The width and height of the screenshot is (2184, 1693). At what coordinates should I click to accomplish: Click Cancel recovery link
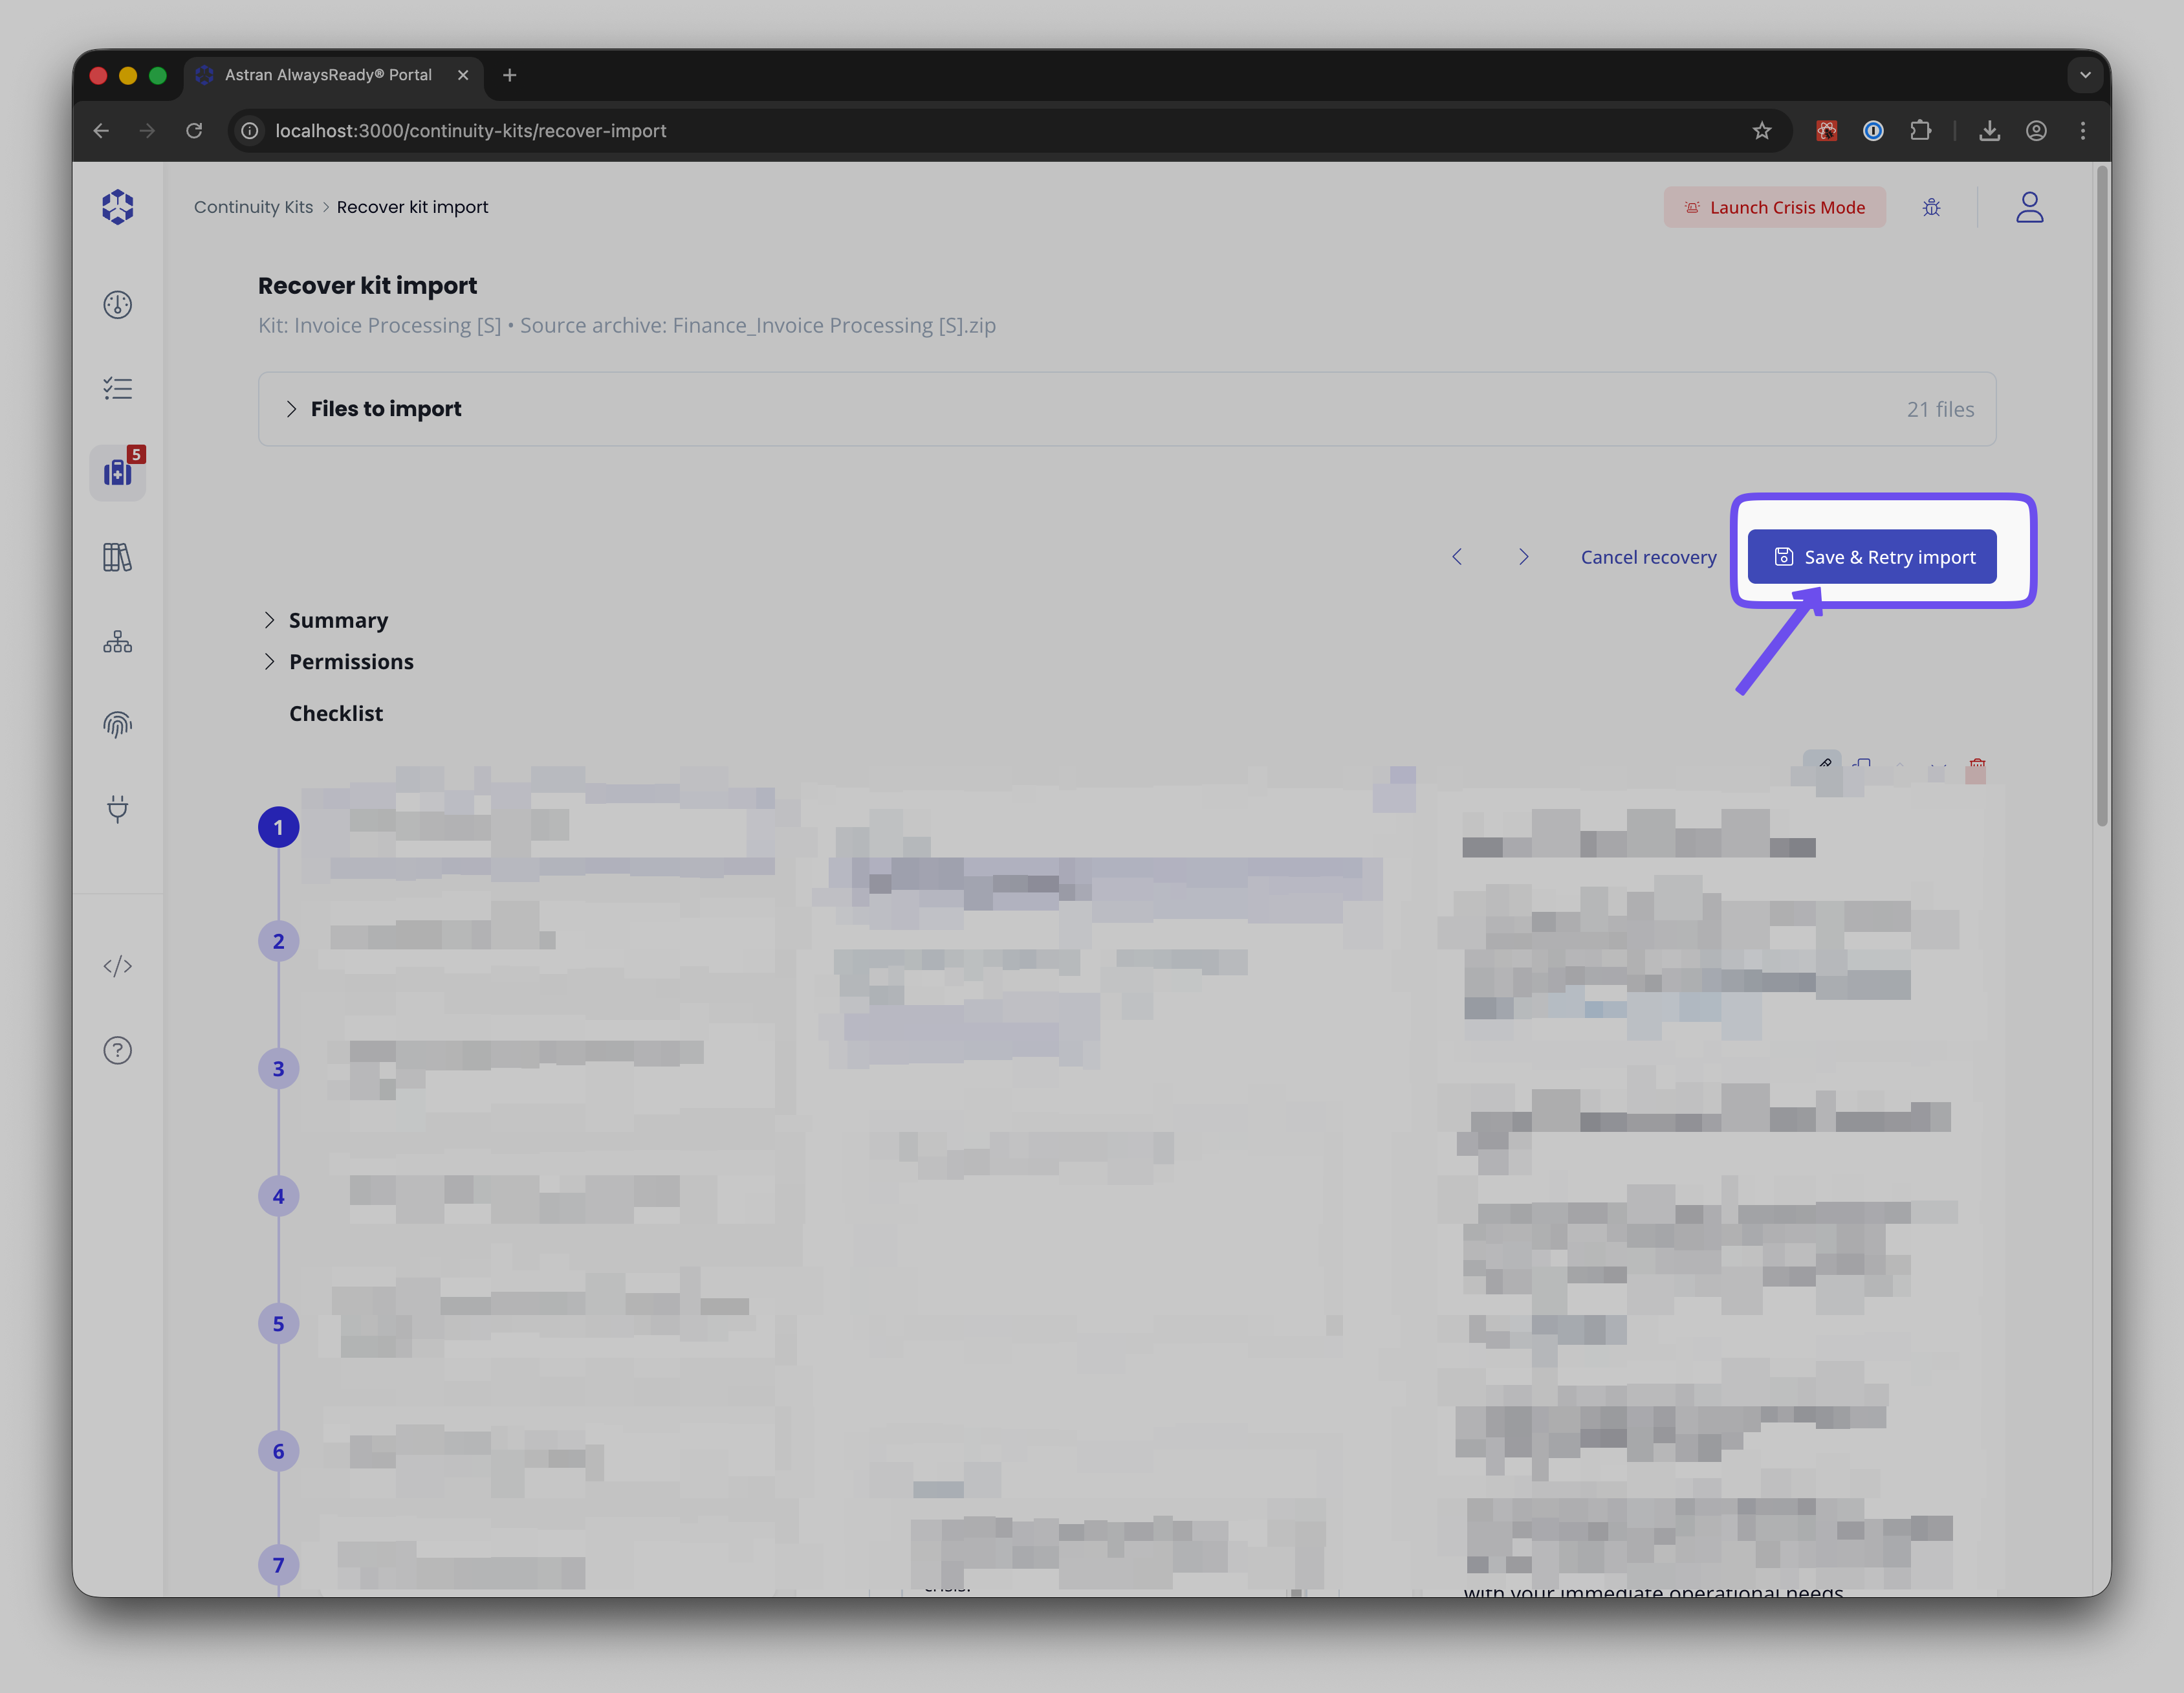click(1648, 557)
